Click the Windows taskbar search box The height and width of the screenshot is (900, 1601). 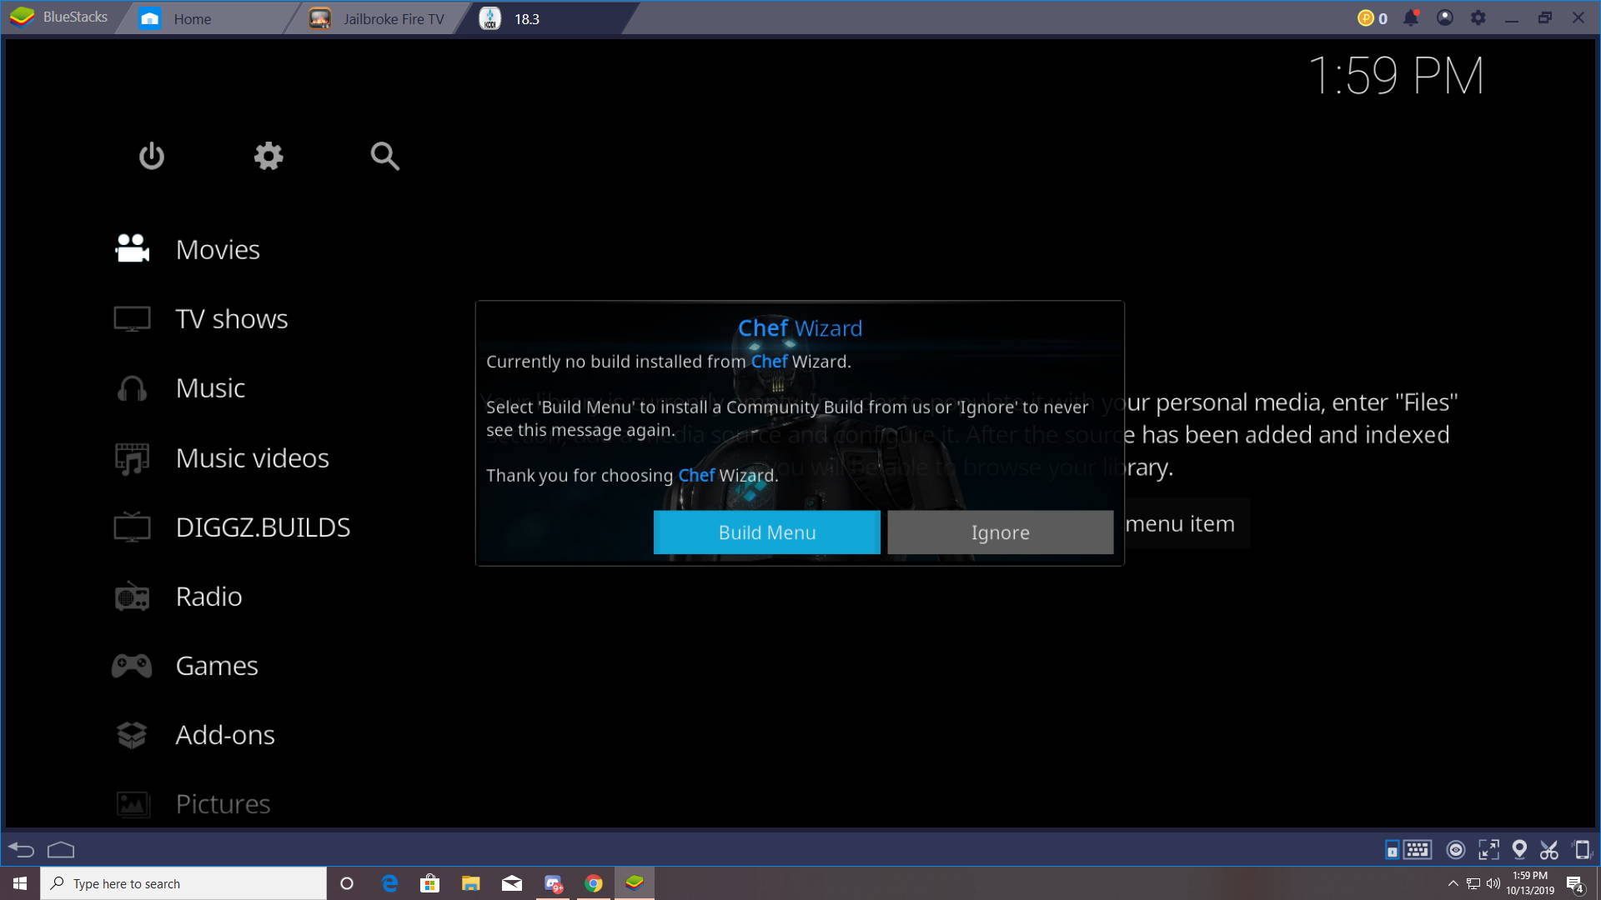click(x=183, y=883)
